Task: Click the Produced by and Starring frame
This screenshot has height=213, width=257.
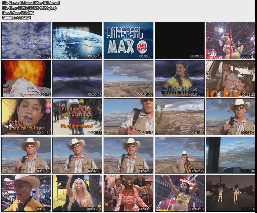Action: point(77,117)
